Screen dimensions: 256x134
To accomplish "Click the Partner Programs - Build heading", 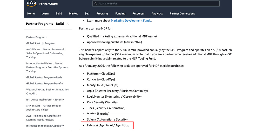I will click(45, 24).
